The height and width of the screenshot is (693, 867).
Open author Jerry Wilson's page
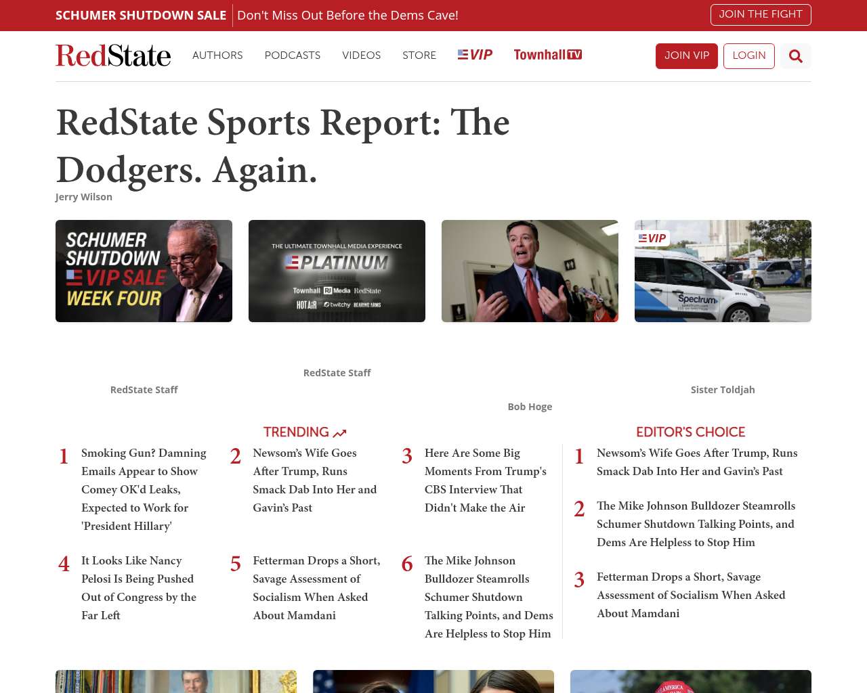[84, 197]
